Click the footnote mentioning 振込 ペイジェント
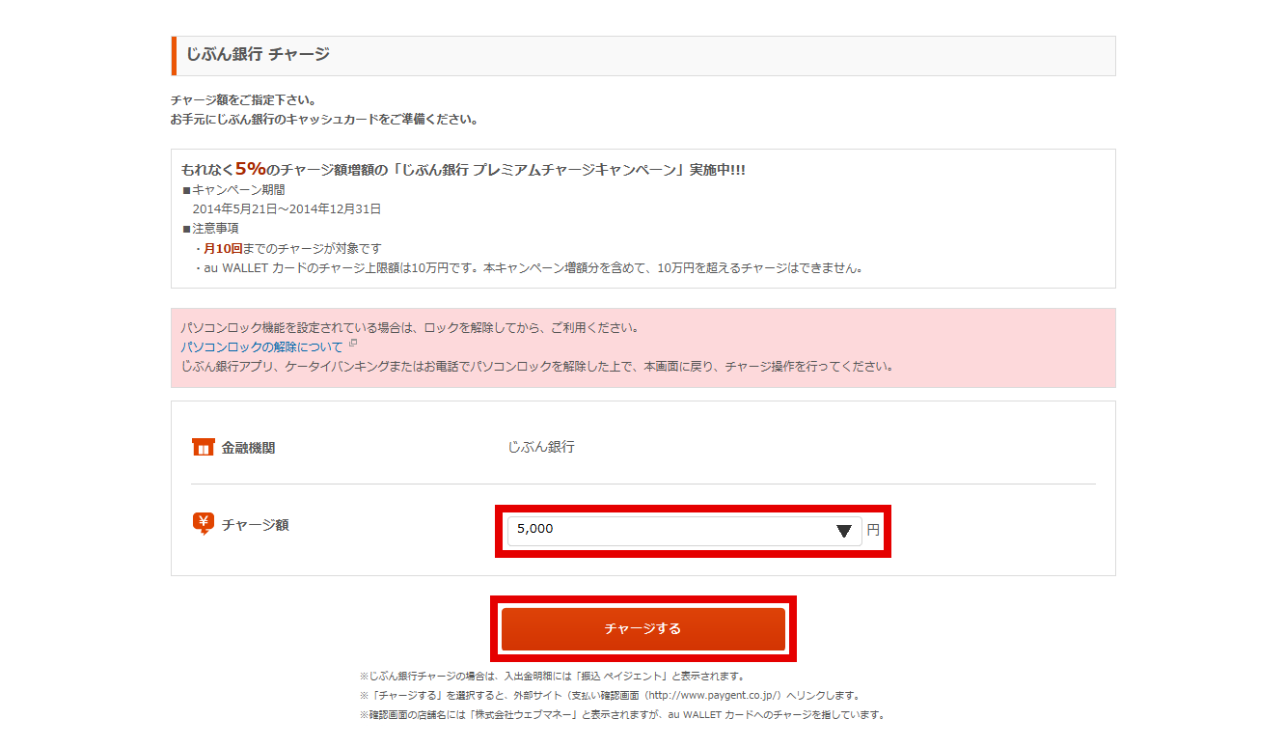Viewport: 1285px width, 747px height. point(551,676)
